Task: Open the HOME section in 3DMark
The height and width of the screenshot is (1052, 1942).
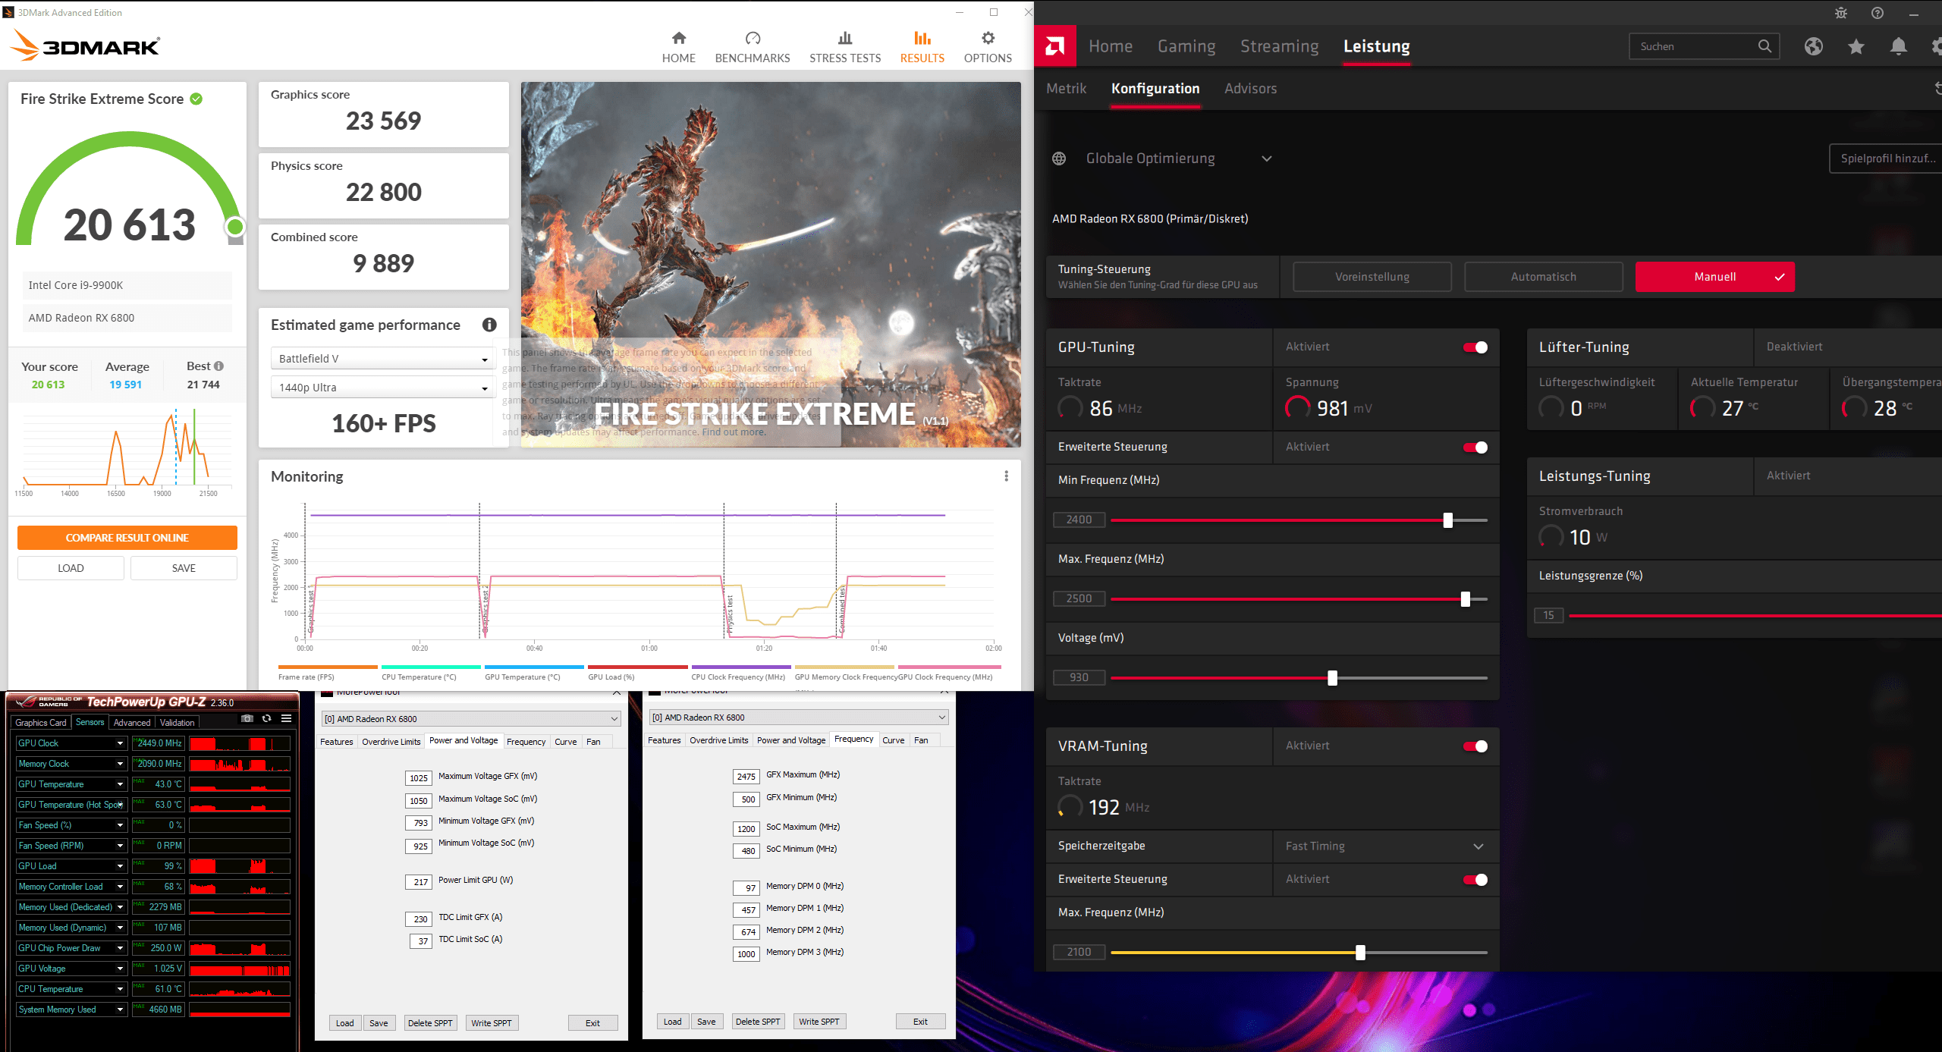Action: (x=678, y=47)
